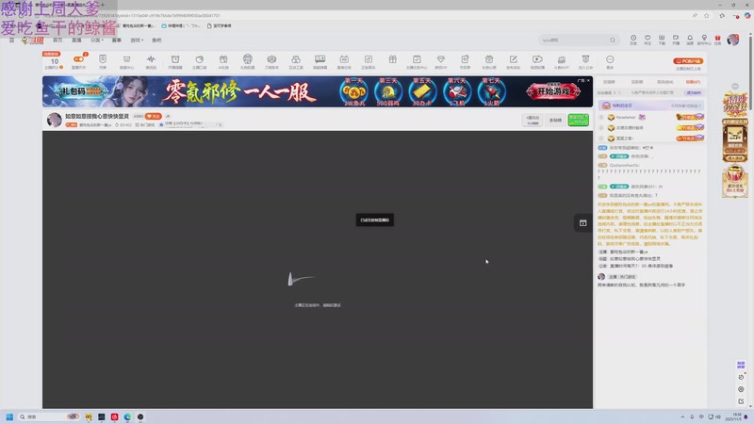
Task: Open the diamond VIP toolbar icon
Action: click(x=440, y=61)
